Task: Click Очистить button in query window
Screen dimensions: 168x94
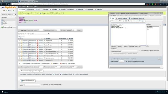Action: point(114,48)
